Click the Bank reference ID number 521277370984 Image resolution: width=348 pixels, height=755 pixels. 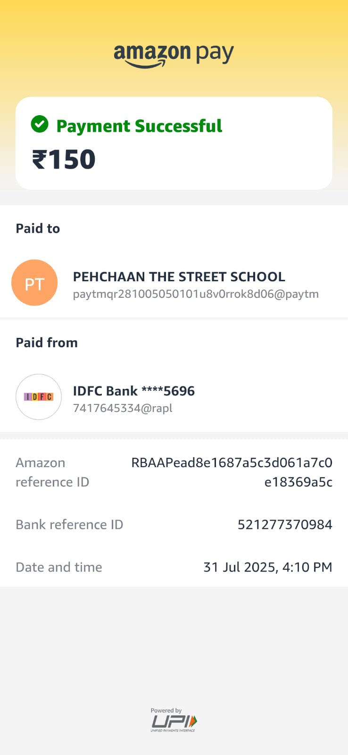click(x=285, y=525)
